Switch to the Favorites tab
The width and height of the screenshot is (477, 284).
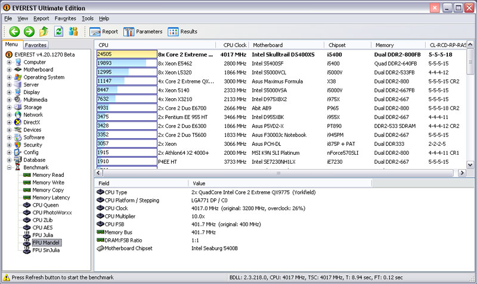pyautogui.click(x=36, y=45)
